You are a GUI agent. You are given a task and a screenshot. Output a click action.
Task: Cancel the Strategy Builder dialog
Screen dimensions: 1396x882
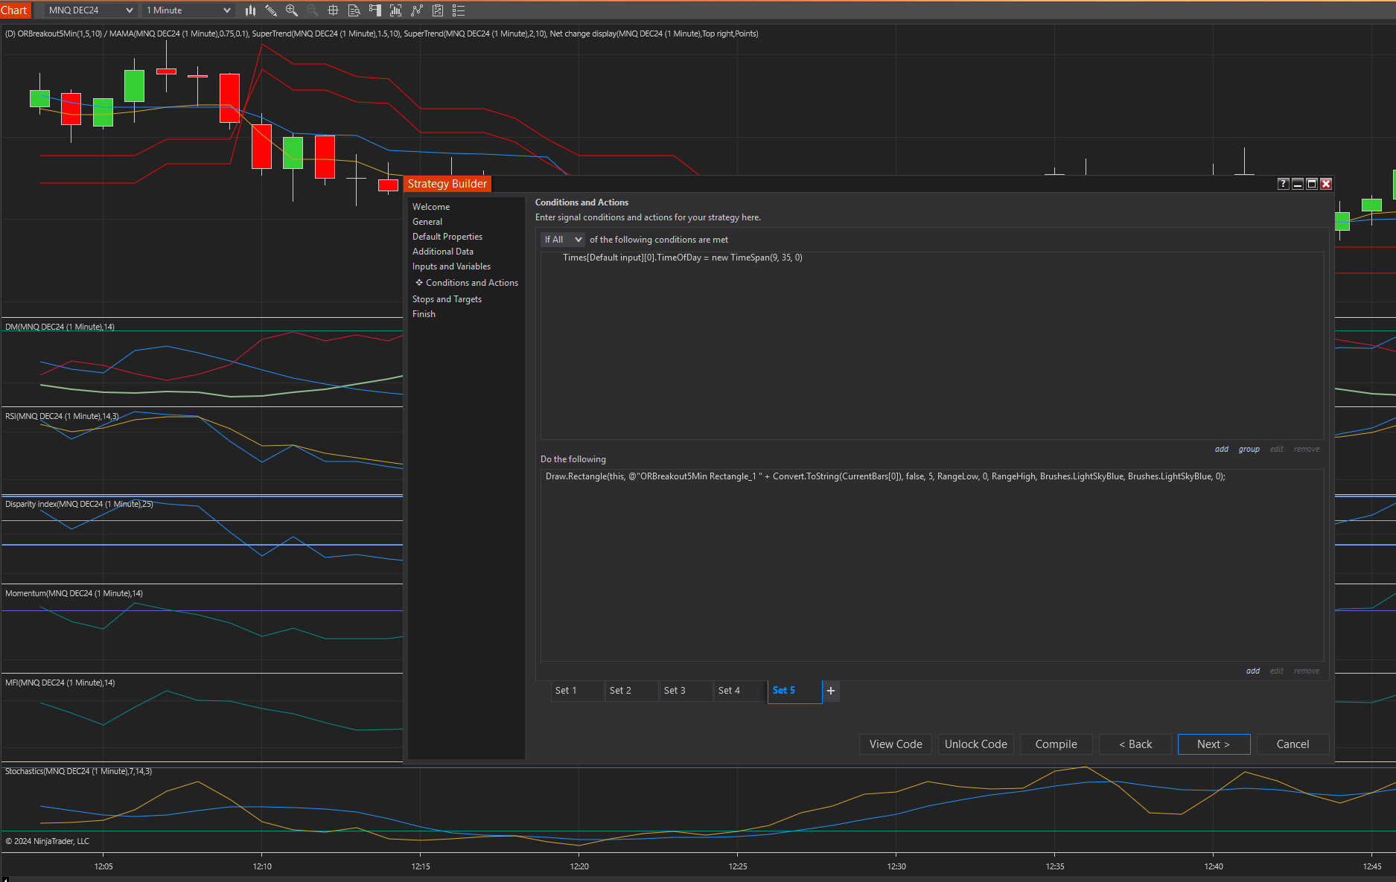coord(1293,744)
